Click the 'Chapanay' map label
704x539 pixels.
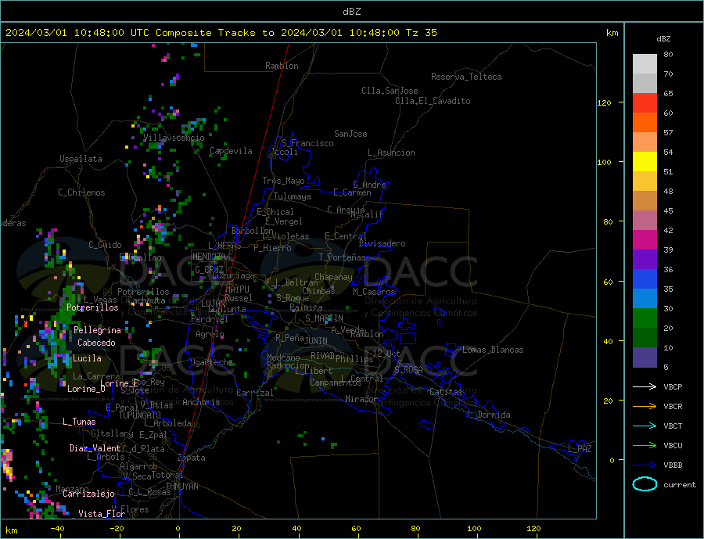point(333,277)
